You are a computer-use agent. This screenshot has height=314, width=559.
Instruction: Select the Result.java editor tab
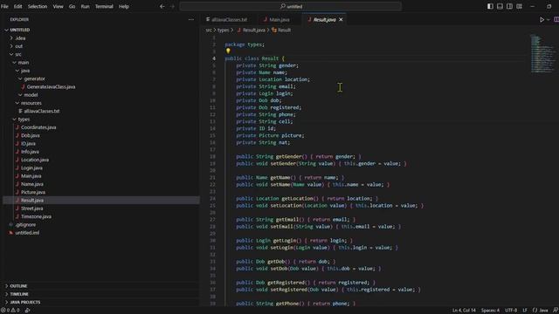point(324,19)
